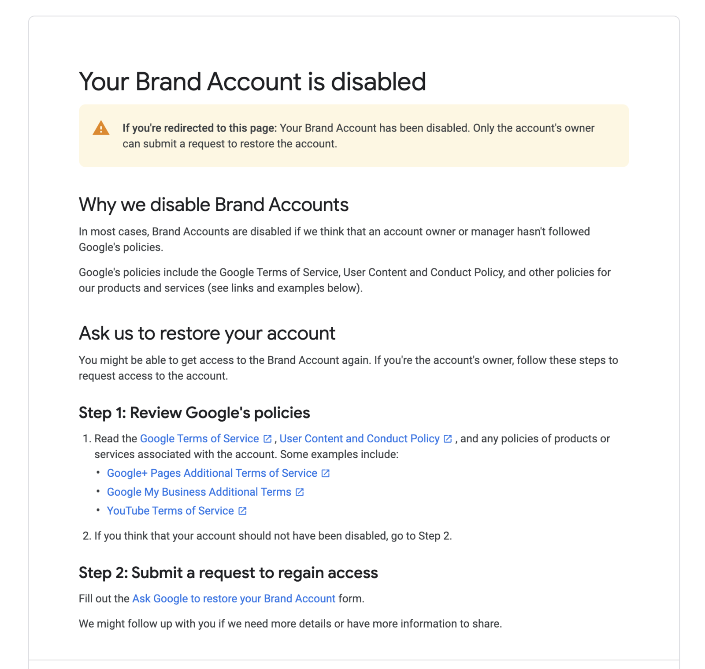Click external-link icon beside My Business terms
Viewport: 705px width, 669px height.
pos(300,492)
